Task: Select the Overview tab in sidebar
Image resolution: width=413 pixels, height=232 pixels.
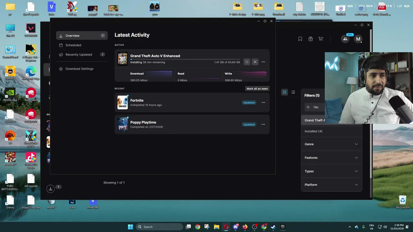Action: [x=82, y=35]
